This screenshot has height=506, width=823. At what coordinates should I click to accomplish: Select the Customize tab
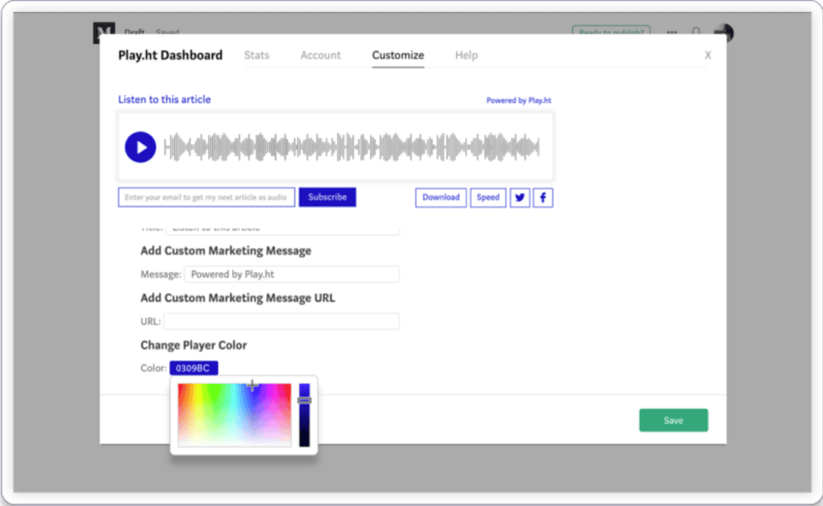click(398, 56)
